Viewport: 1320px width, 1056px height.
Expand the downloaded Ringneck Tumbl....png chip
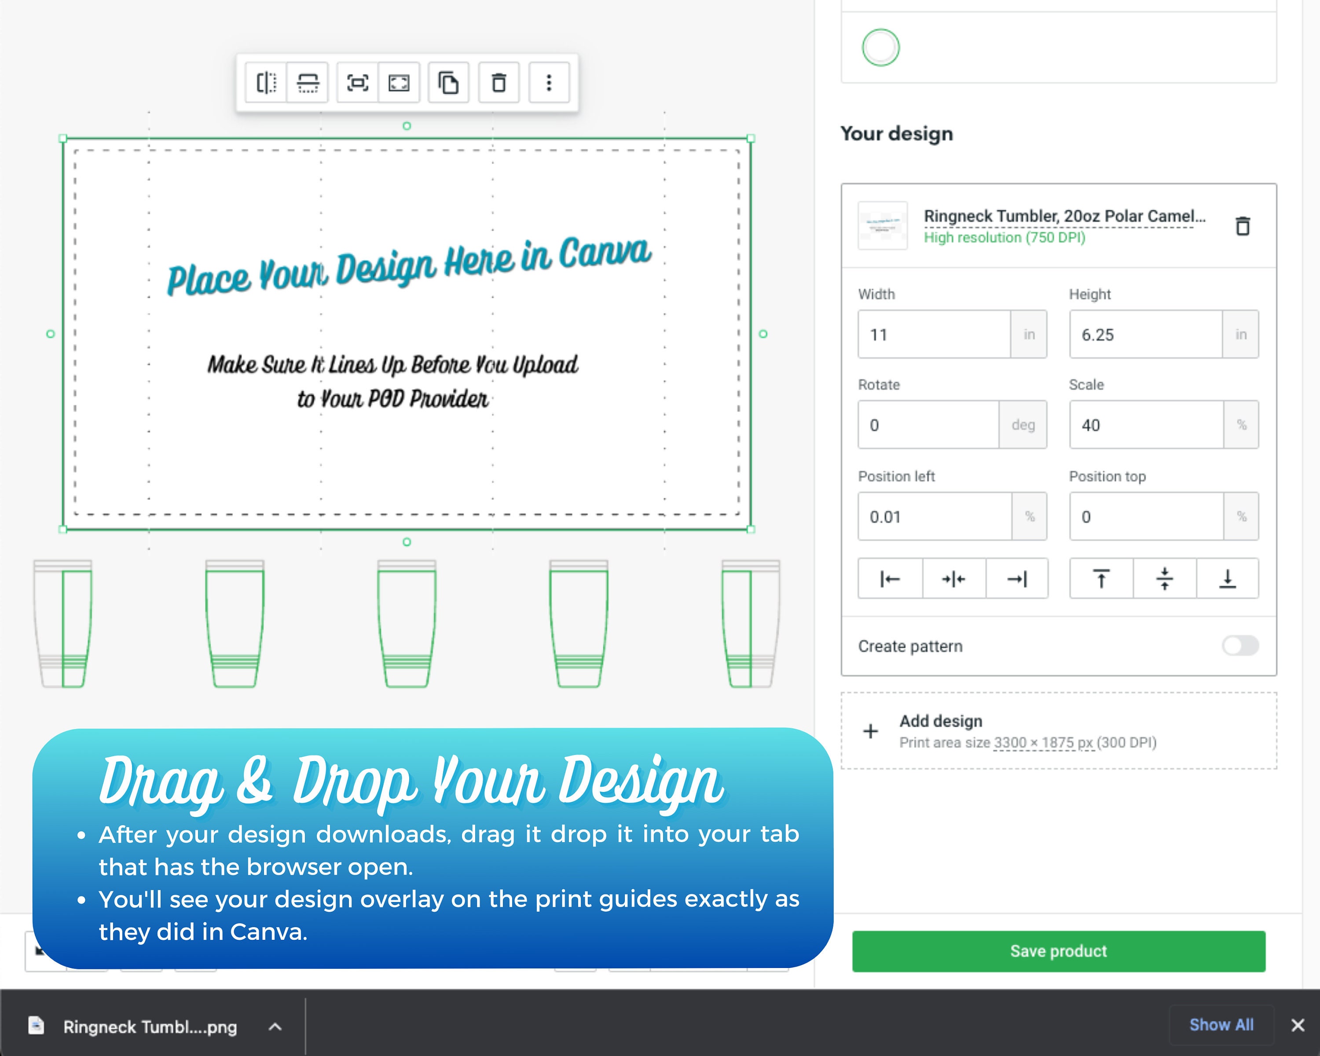275,1027
